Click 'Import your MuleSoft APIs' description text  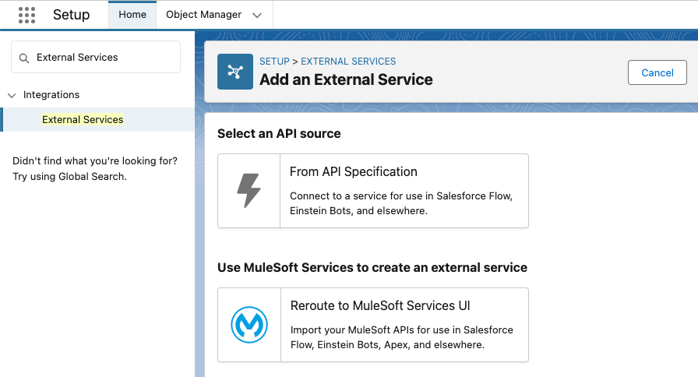[x=401, y=337]
